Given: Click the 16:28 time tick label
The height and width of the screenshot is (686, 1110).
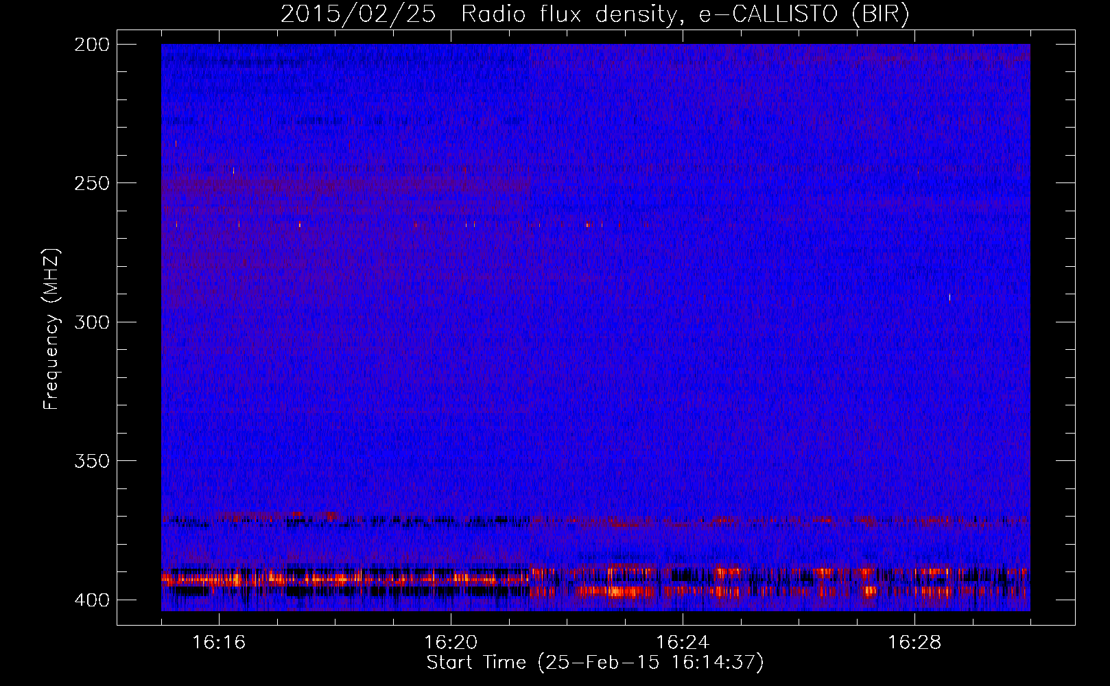Looking at the screenshot, I should (914, 642).
